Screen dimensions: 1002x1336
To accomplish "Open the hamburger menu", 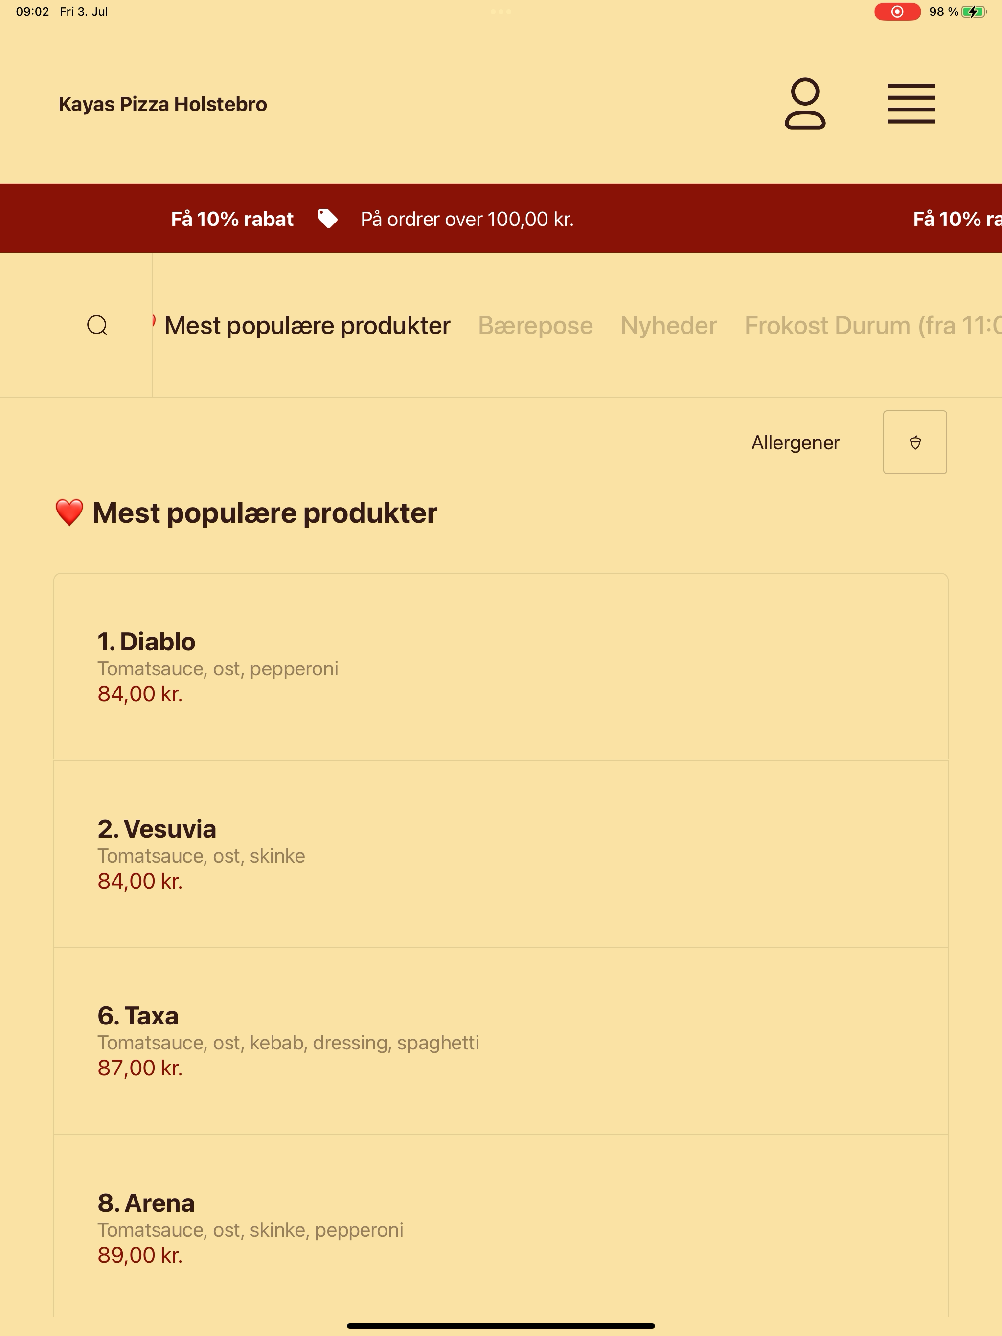I will (911, 103).
